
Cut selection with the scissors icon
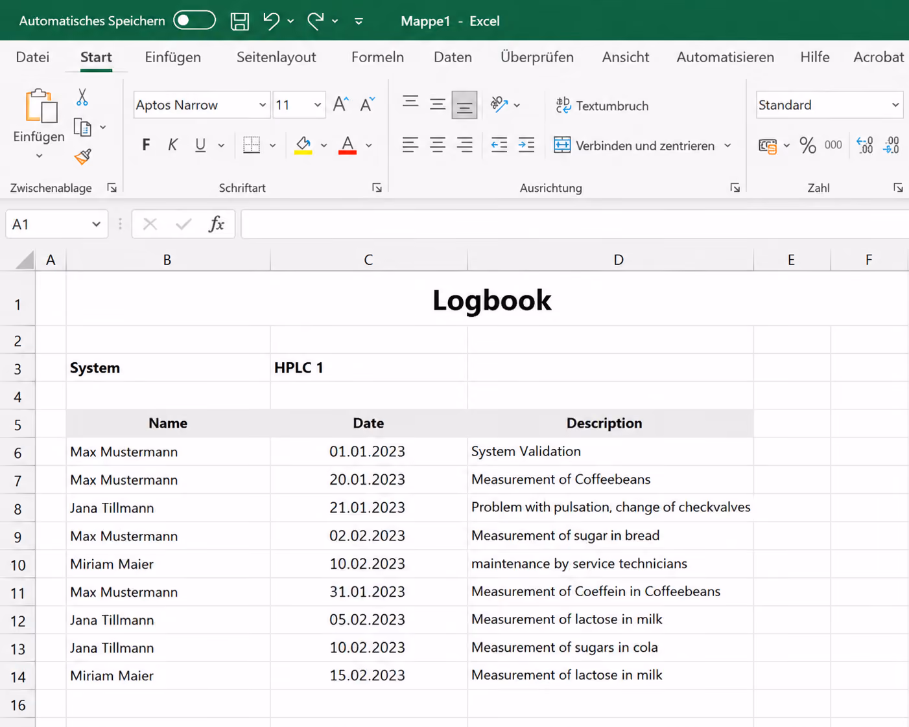(x=82, y=98)
